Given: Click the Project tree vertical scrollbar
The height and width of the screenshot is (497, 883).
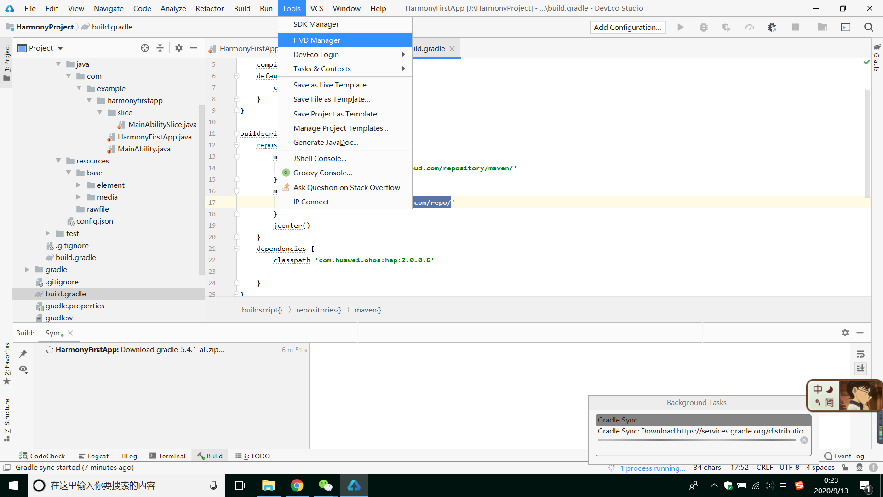Looking at the screenshot, I should pos(201,190).
